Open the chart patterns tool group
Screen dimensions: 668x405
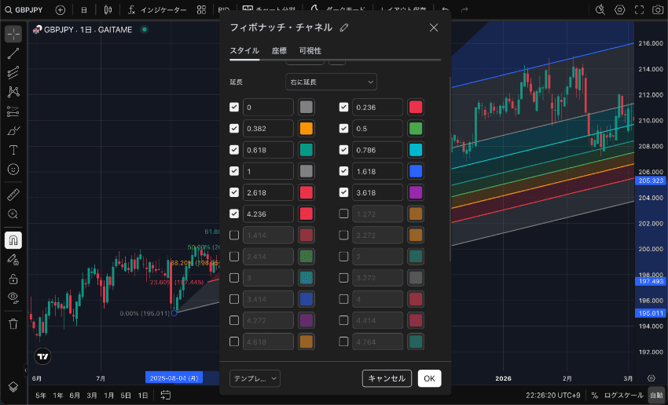coord(13,92)
